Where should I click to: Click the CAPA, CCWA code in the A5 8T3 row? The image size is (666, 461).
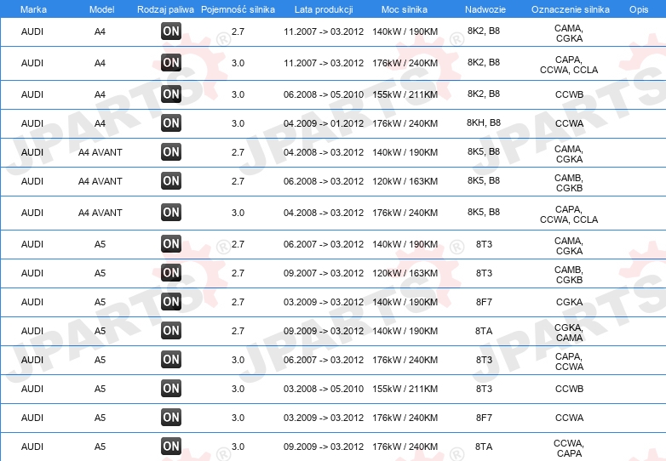(569, 361)
